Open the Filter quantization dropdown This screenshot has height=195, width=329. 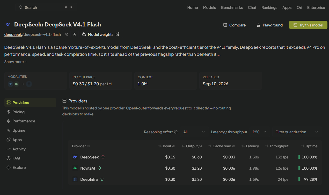click(297, 132)
